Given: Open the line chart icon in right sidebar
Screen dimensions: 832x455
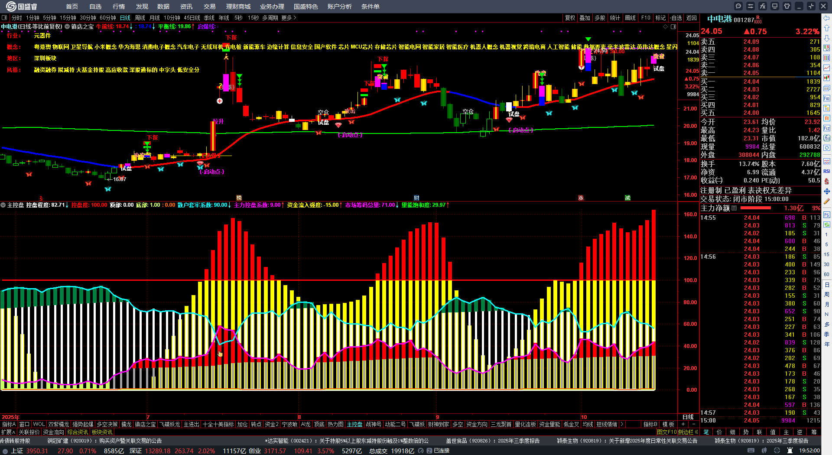Looking at the screenshot, I should pyautogui.click(x=827, y=68).
